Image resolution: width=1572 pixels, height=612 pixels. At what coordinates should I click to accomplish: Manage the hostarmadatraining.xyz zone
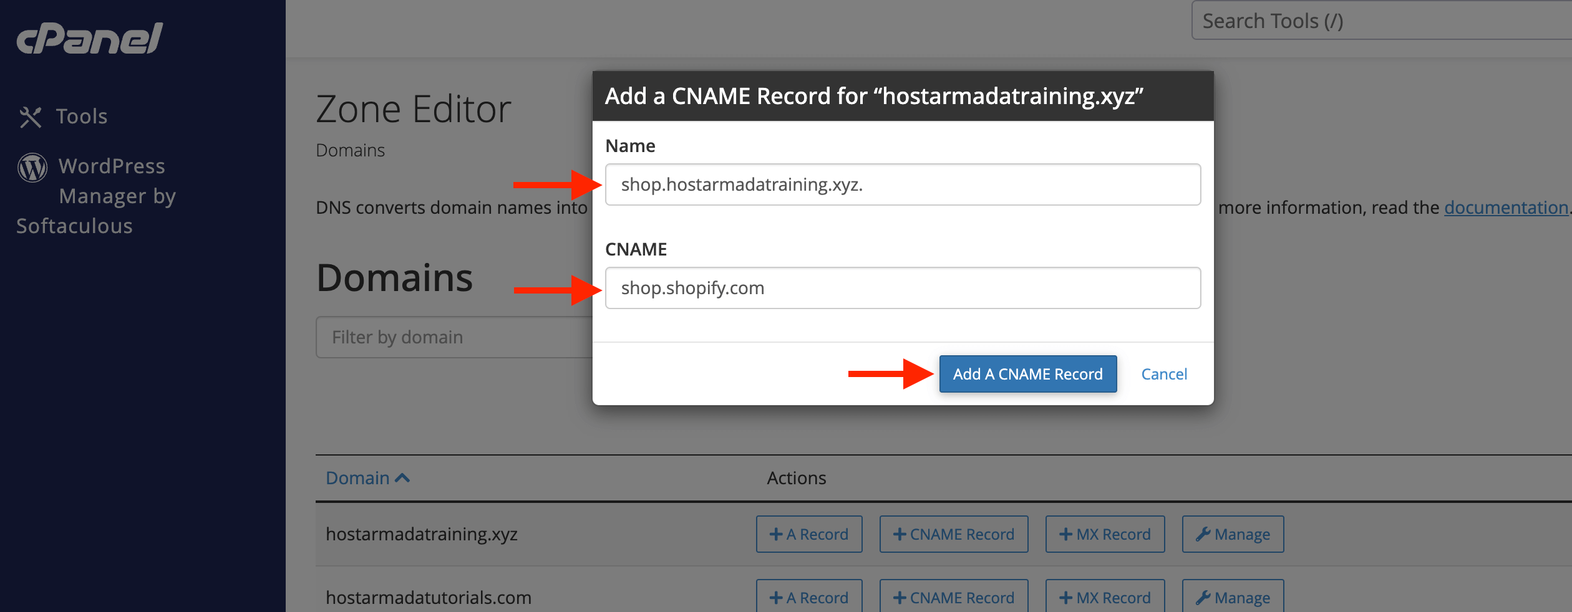[x=1233, y=534]
